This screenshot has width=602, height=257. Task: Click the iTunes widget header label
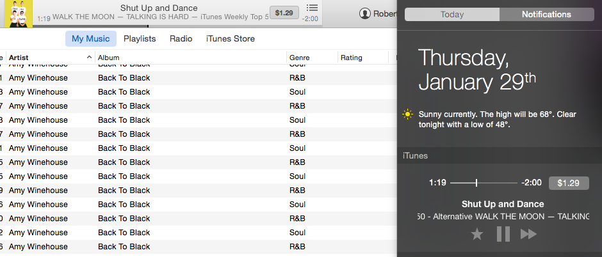[416, 156]
